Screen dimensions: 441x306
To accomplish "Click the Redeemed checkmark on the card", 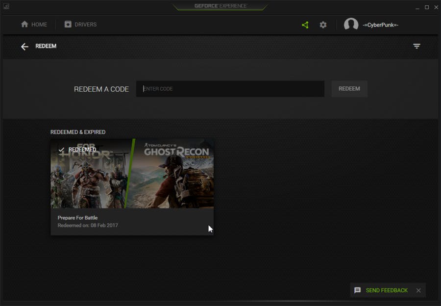I will [61, 150].
